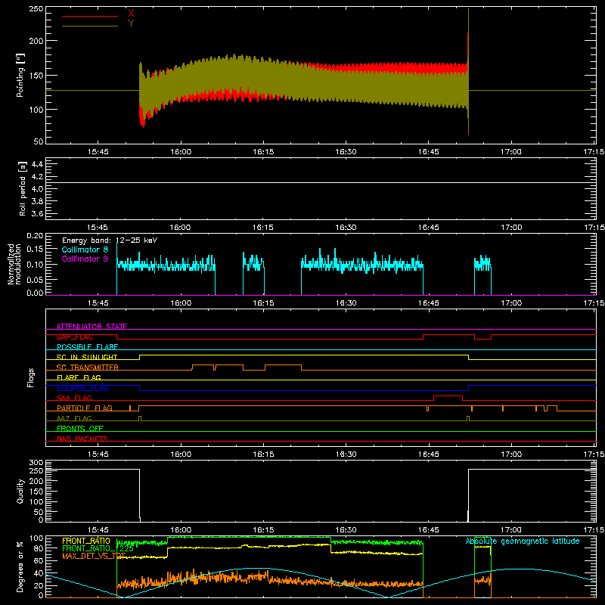Click the 50 tick label on Pointing axis
This screenshot has width=605, height=605.
[39, 141]
